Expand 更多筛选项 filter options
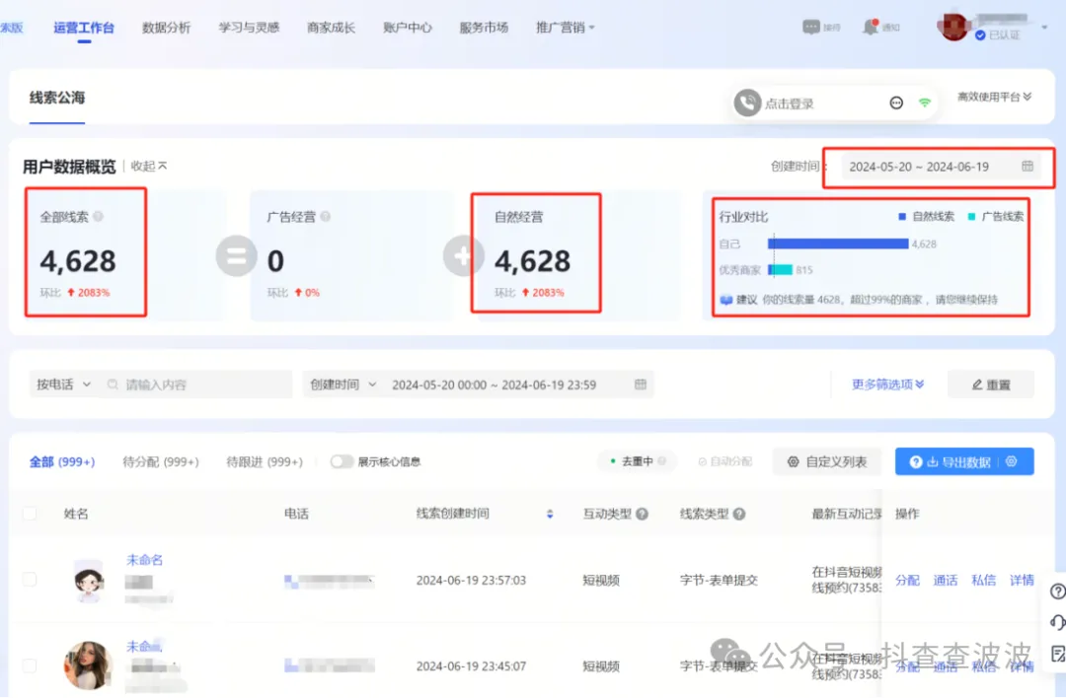 click(x=887, y=384)
